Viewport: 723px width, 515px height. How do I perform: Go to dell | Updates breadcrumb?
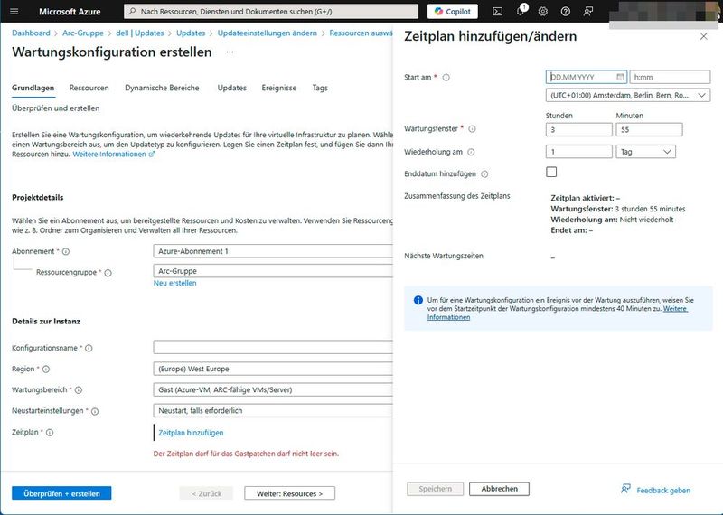140,33
